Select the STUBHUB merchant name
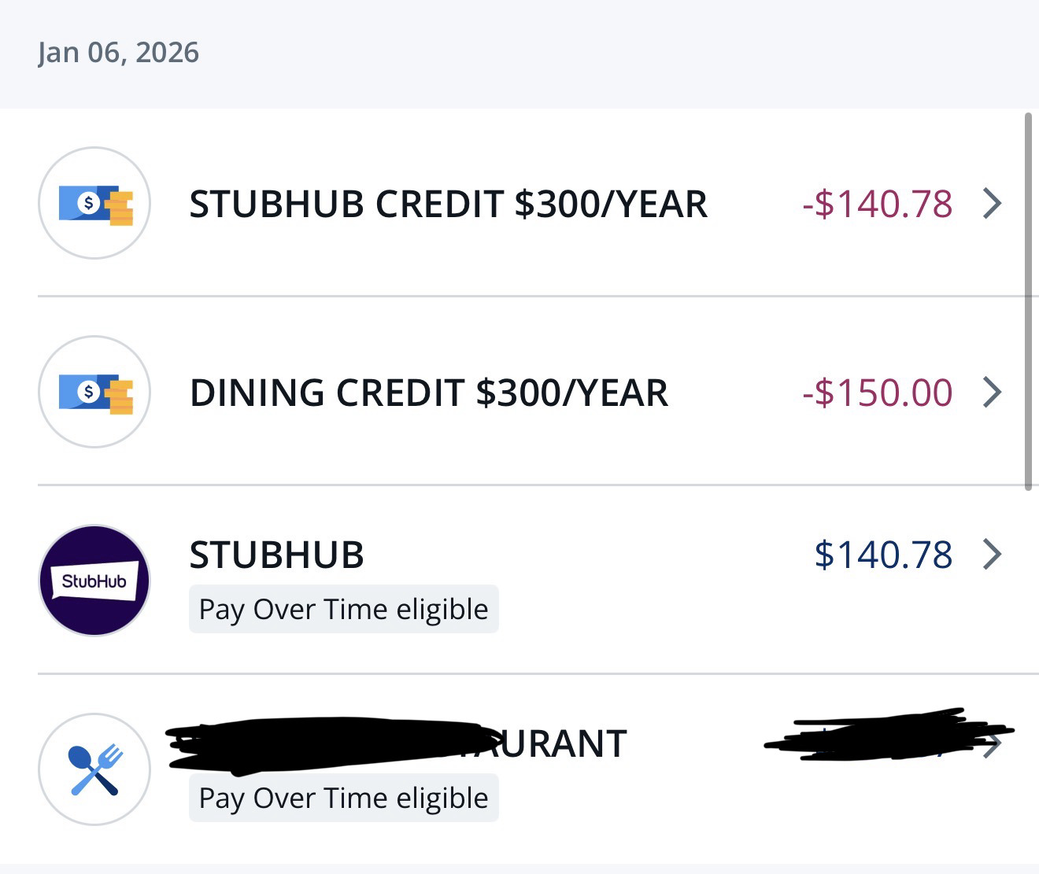Viewport: 1039px width, 874px height. (276, 555)
